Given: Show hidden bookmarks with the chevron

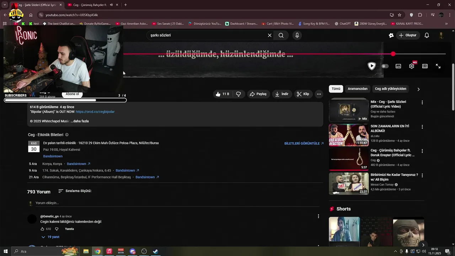Looking at the screenshot, I should click(x=446, y=24).
